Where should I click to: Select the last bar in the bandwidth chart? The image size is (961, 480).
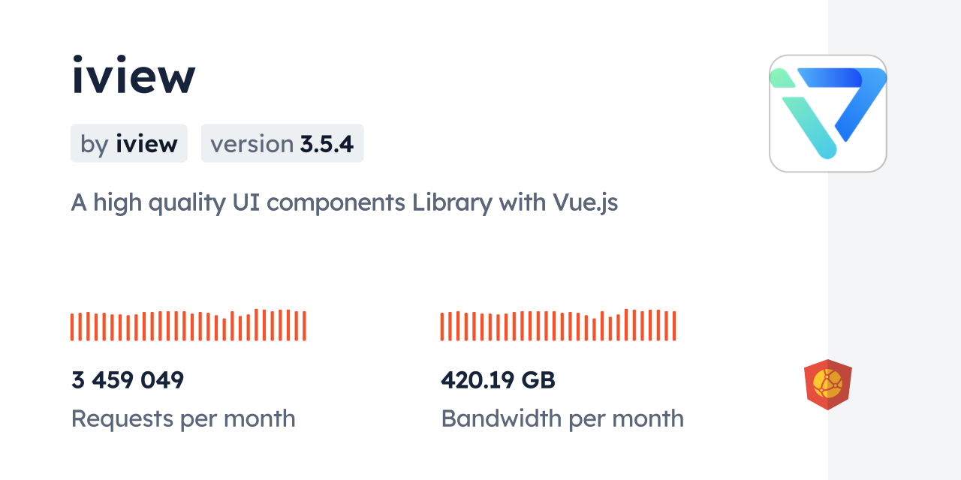pyautogui.click(x=674, y=326)
